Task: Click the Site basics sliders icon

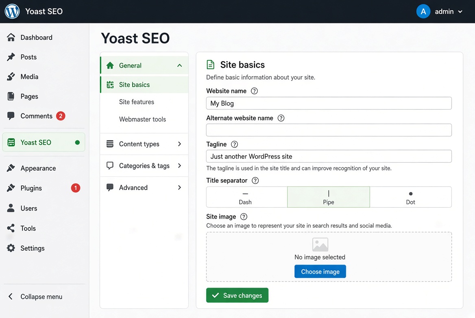Action: (110, 85)
